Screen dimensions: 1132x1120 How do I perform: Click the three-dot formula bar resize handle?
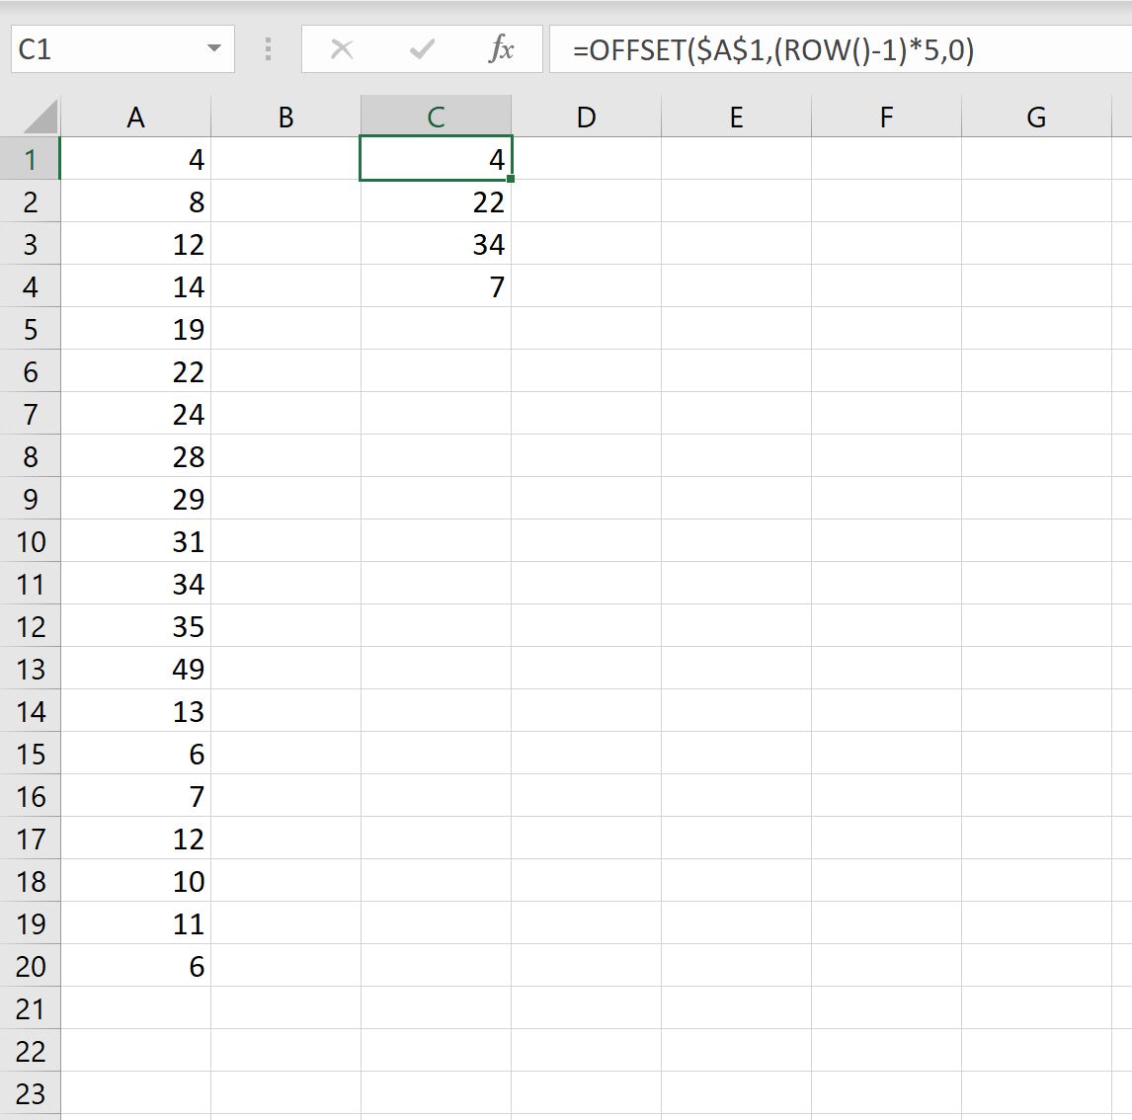268,49
